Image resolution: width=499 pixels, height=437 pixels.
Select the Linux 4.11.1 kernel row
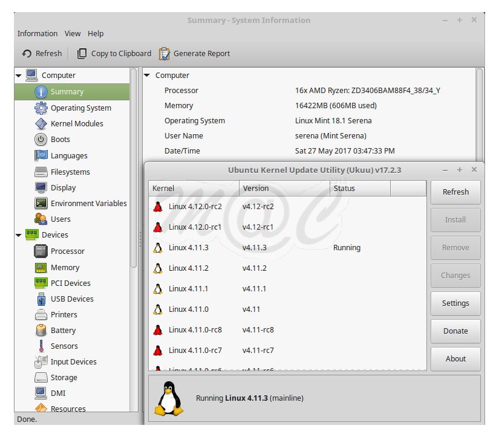pyautogui.click(x=287, y=289)
